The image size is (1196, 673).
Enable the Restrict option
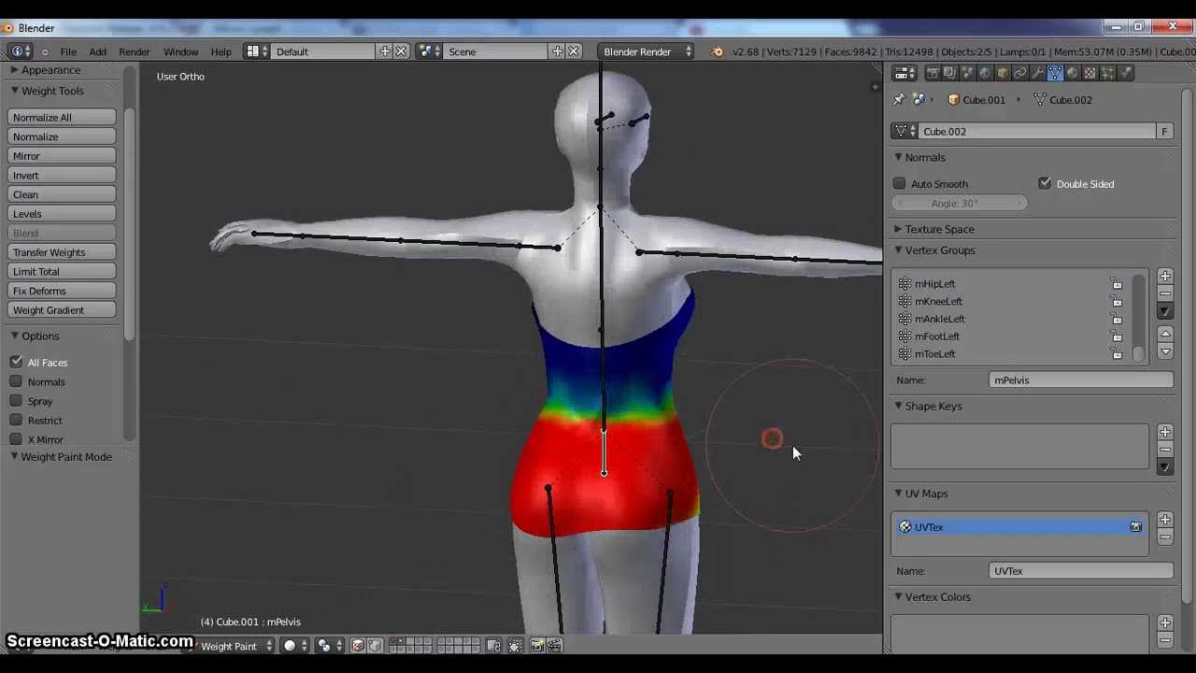16,421
